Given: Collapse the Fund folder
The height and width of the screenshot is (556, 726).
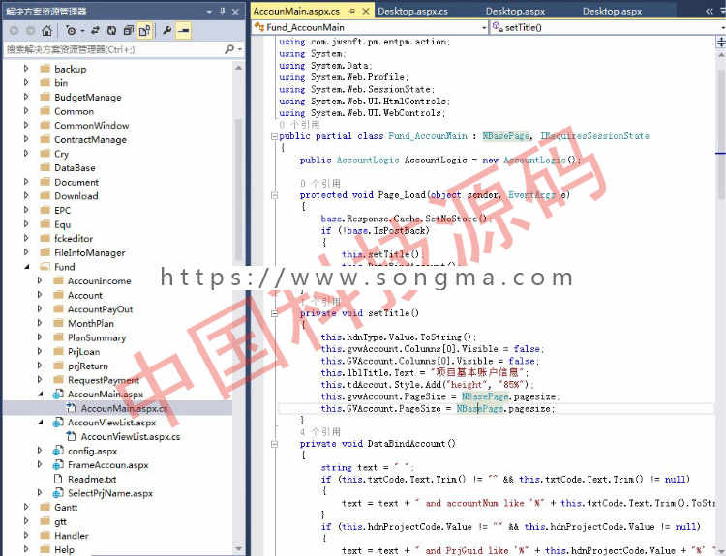Looking at the screenshot, I should [26, 267].
